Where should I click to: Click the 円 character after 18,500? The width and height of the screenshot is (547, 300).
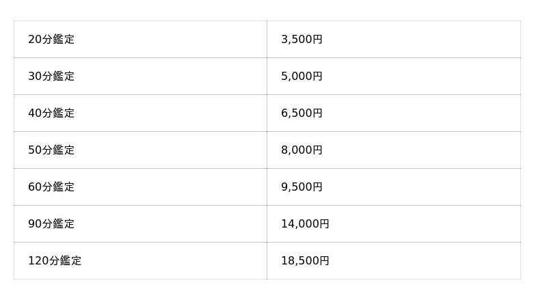tap(324, 261)
